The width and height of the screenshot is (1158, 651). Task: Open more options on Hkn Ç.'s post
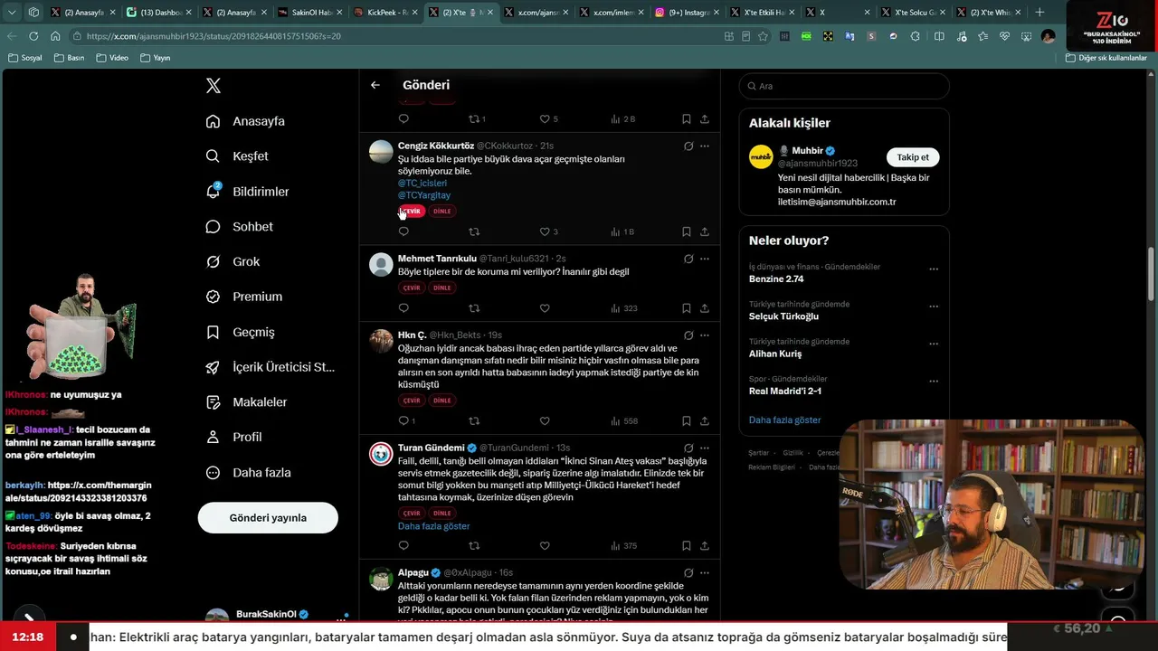[705, 335]
